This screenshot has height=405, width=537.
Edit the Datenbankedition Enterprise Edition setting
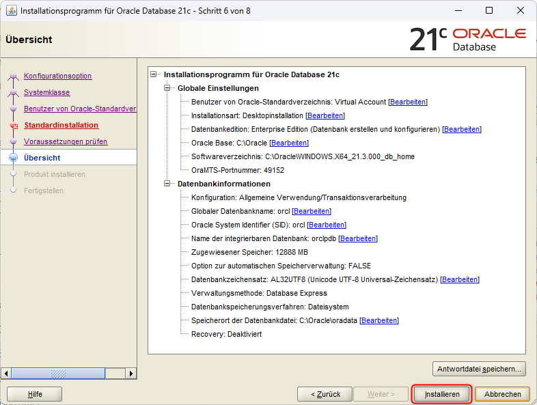tap(462, 129)
